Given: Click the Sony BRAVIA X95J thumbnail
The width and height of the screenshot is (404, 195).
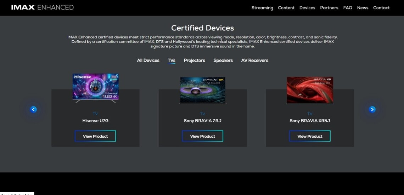Looking at the screenshot, I should point(310,90).
